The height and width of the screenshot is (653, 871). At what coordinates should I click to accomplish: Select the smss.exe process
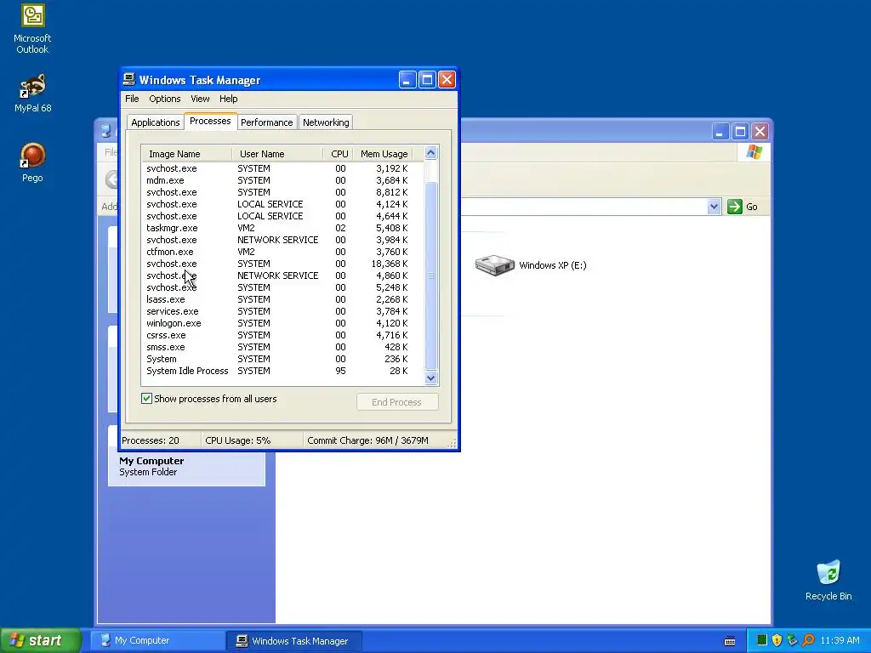[x=282, y=347]
